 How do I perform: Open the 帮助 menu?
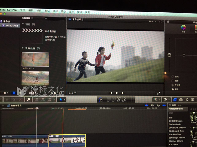click(88, 12)
